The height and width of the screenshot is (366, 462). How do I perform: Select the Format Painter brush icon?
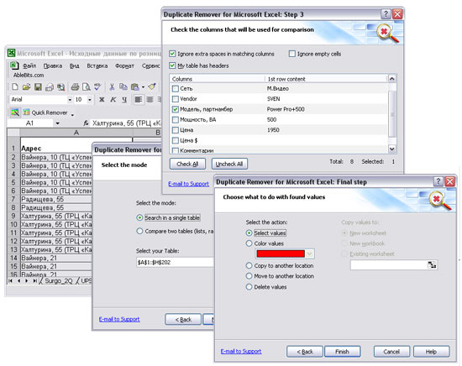pos(152,86)
